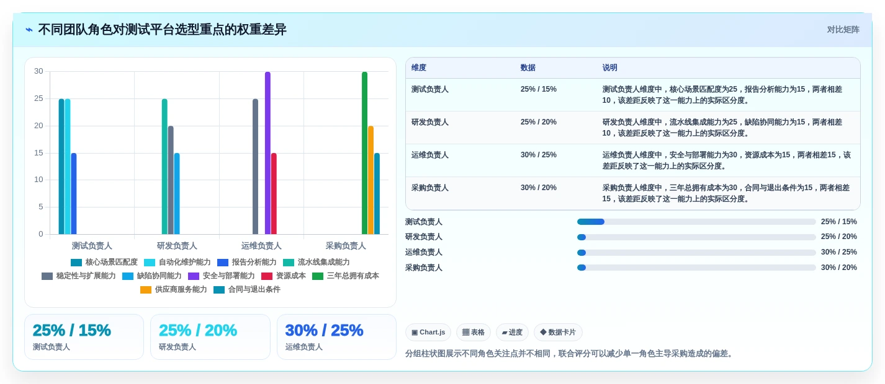Click the lightning icon beside the title
The height and width of the screenshot is (384, 885).
29,30
